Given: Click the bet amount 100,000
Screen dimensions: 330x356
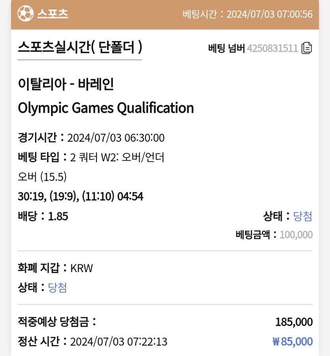Looking at the screenshot, I should [296, 235].
